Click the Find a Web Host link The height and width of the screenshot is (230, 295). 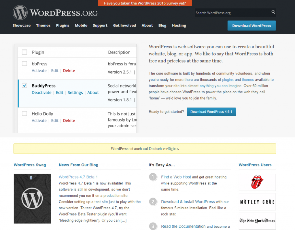click(176, 177)
